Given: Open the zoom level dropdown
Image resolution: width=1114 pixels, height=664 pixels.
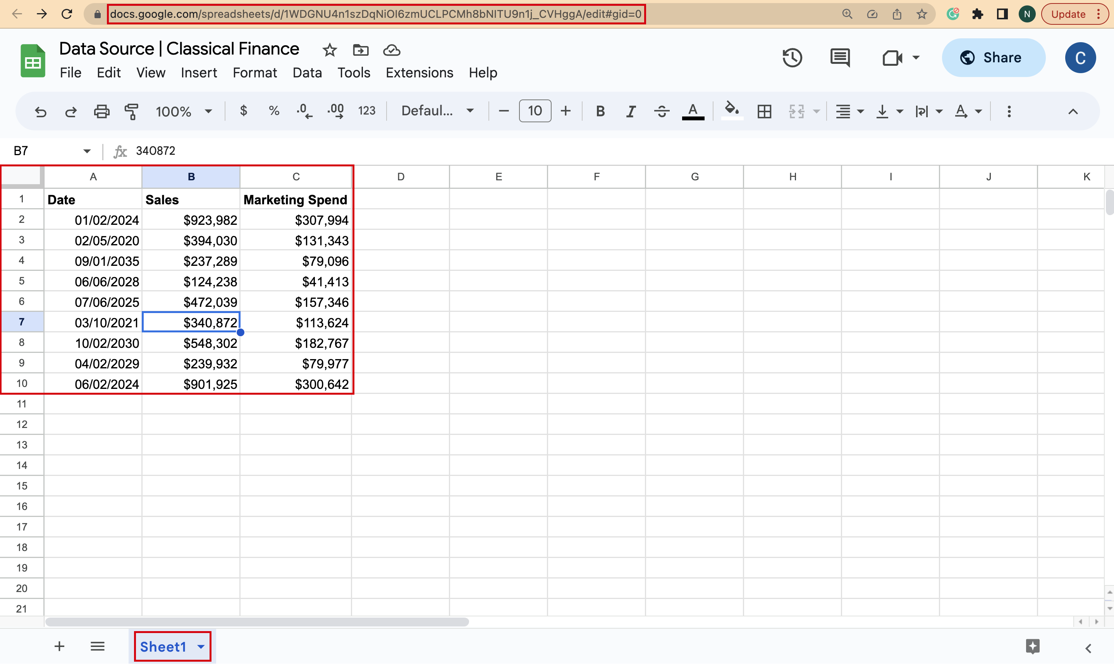Looking at the screenshot, I should coord(184,111).
